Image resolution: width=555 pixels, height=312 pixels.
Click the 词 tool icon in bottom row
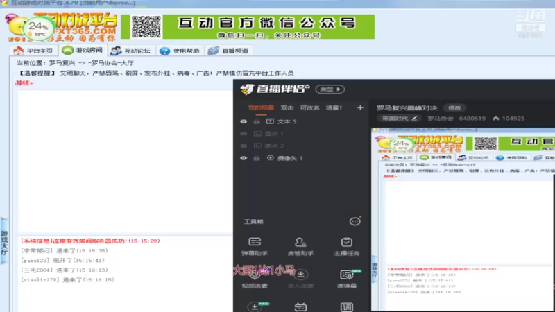(346, 306)
